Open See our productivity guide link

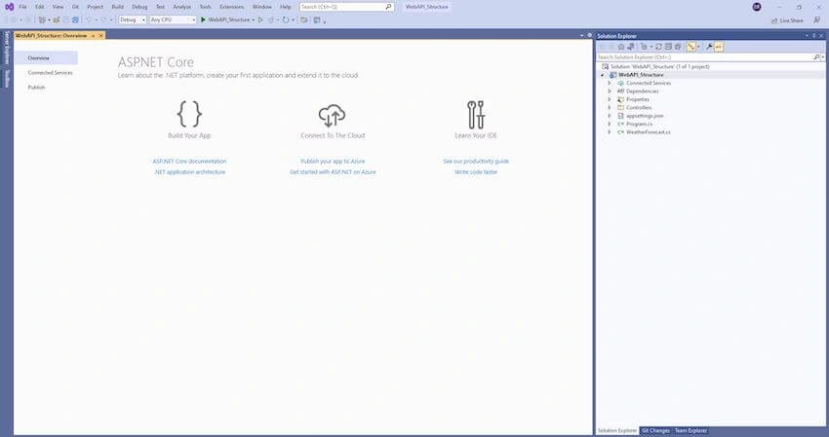click(x=476, y=161)
